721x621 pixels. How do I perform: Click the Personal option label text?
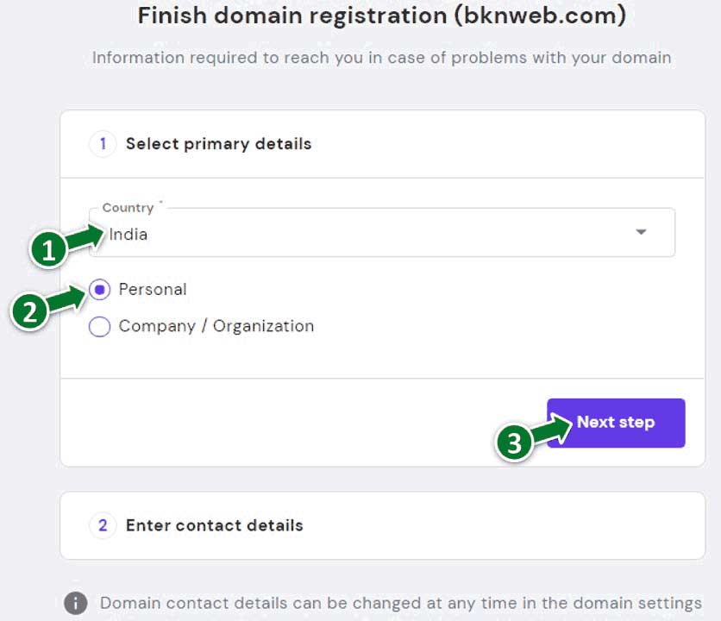(153, 290)
